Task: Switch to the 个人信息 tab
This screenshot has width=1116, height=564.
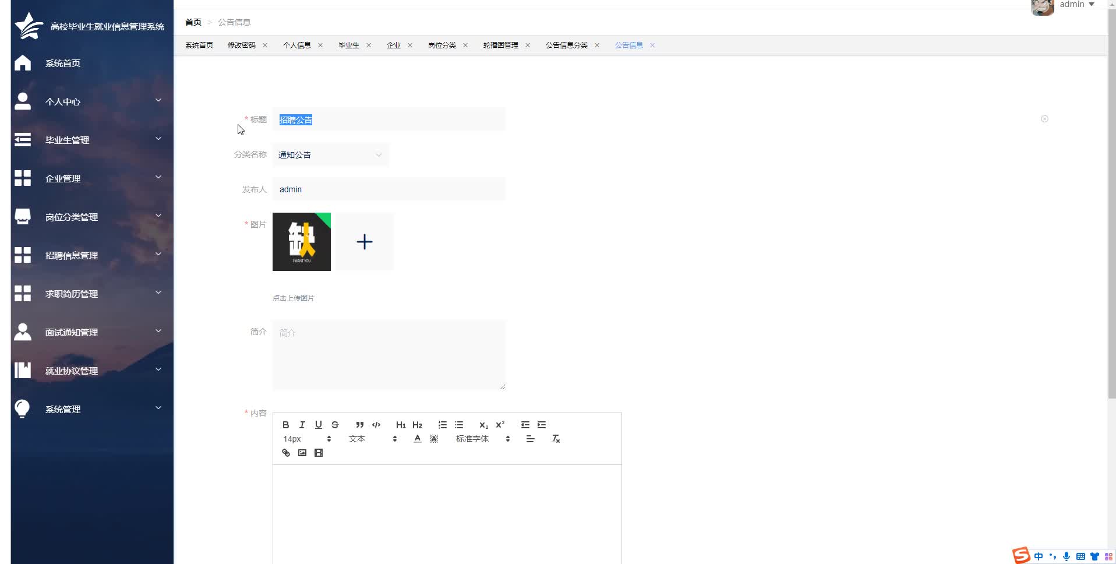Action: (x=297, y=45)
